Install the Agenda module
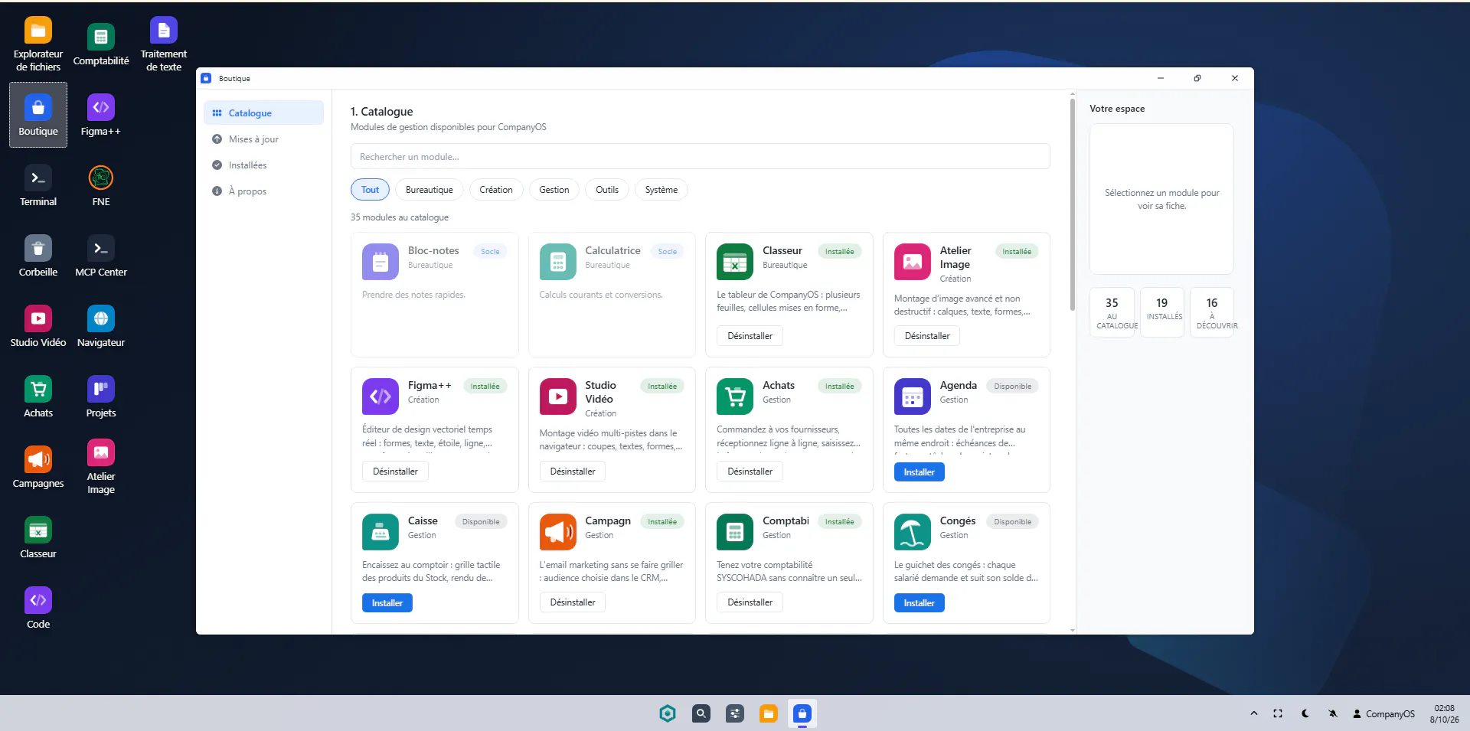The height and width of the screenshot is (731, 1470). (919, 472)
